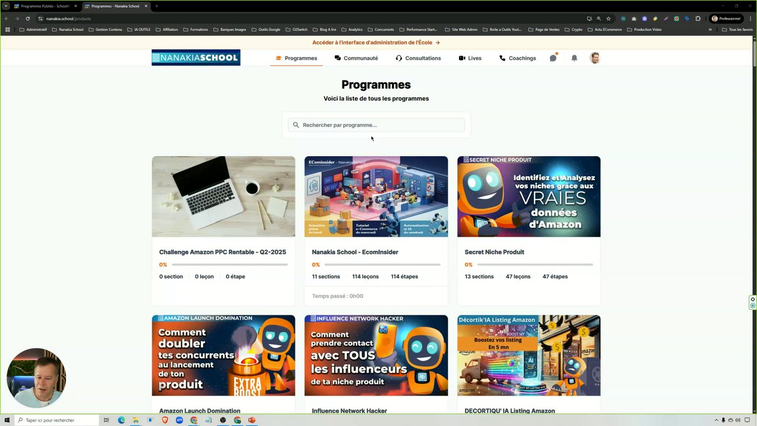Screen dimensions: 757x426
Task: Open the Administratif bookmarks folder
Action: coord(33,30)
